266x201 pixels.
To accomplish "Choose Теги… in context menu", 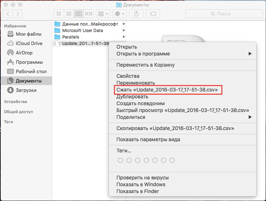I will pyautogui.click(x=182, y=151).
